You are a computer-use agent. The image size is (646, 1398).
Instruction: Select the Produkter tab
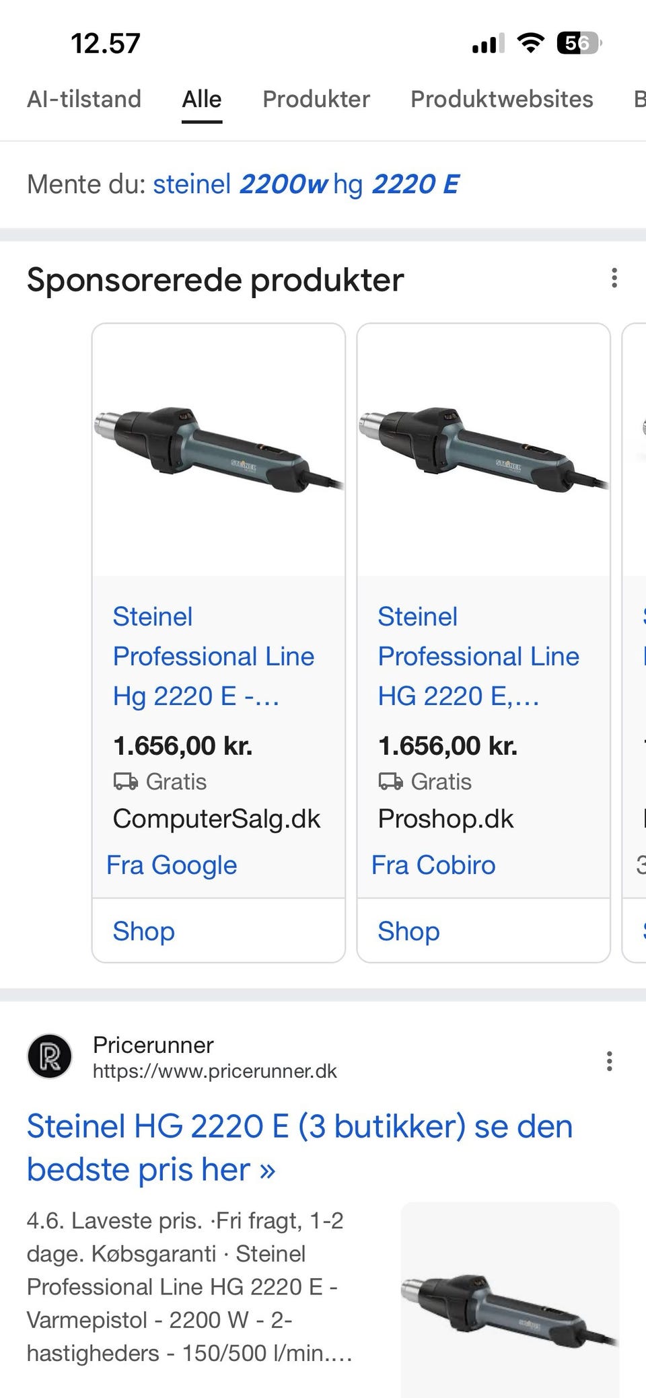point(316,100)
